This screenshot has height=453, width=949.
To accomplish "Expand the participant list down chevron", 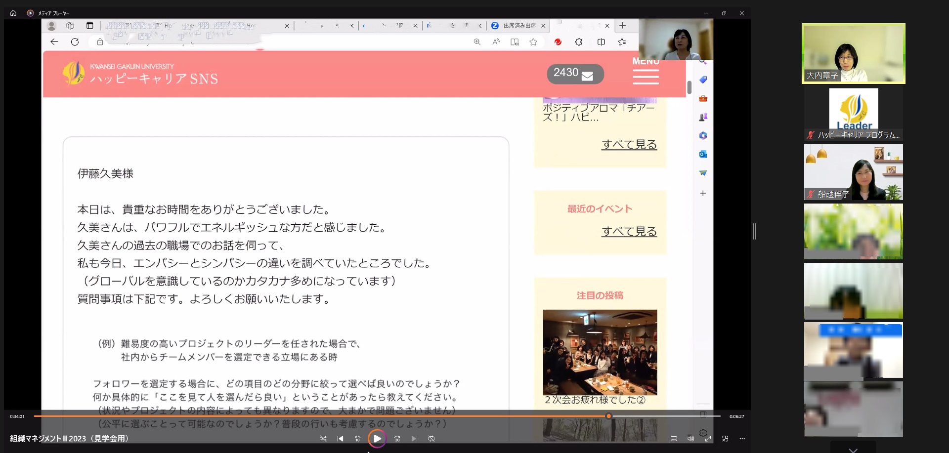I will point(853,450).
